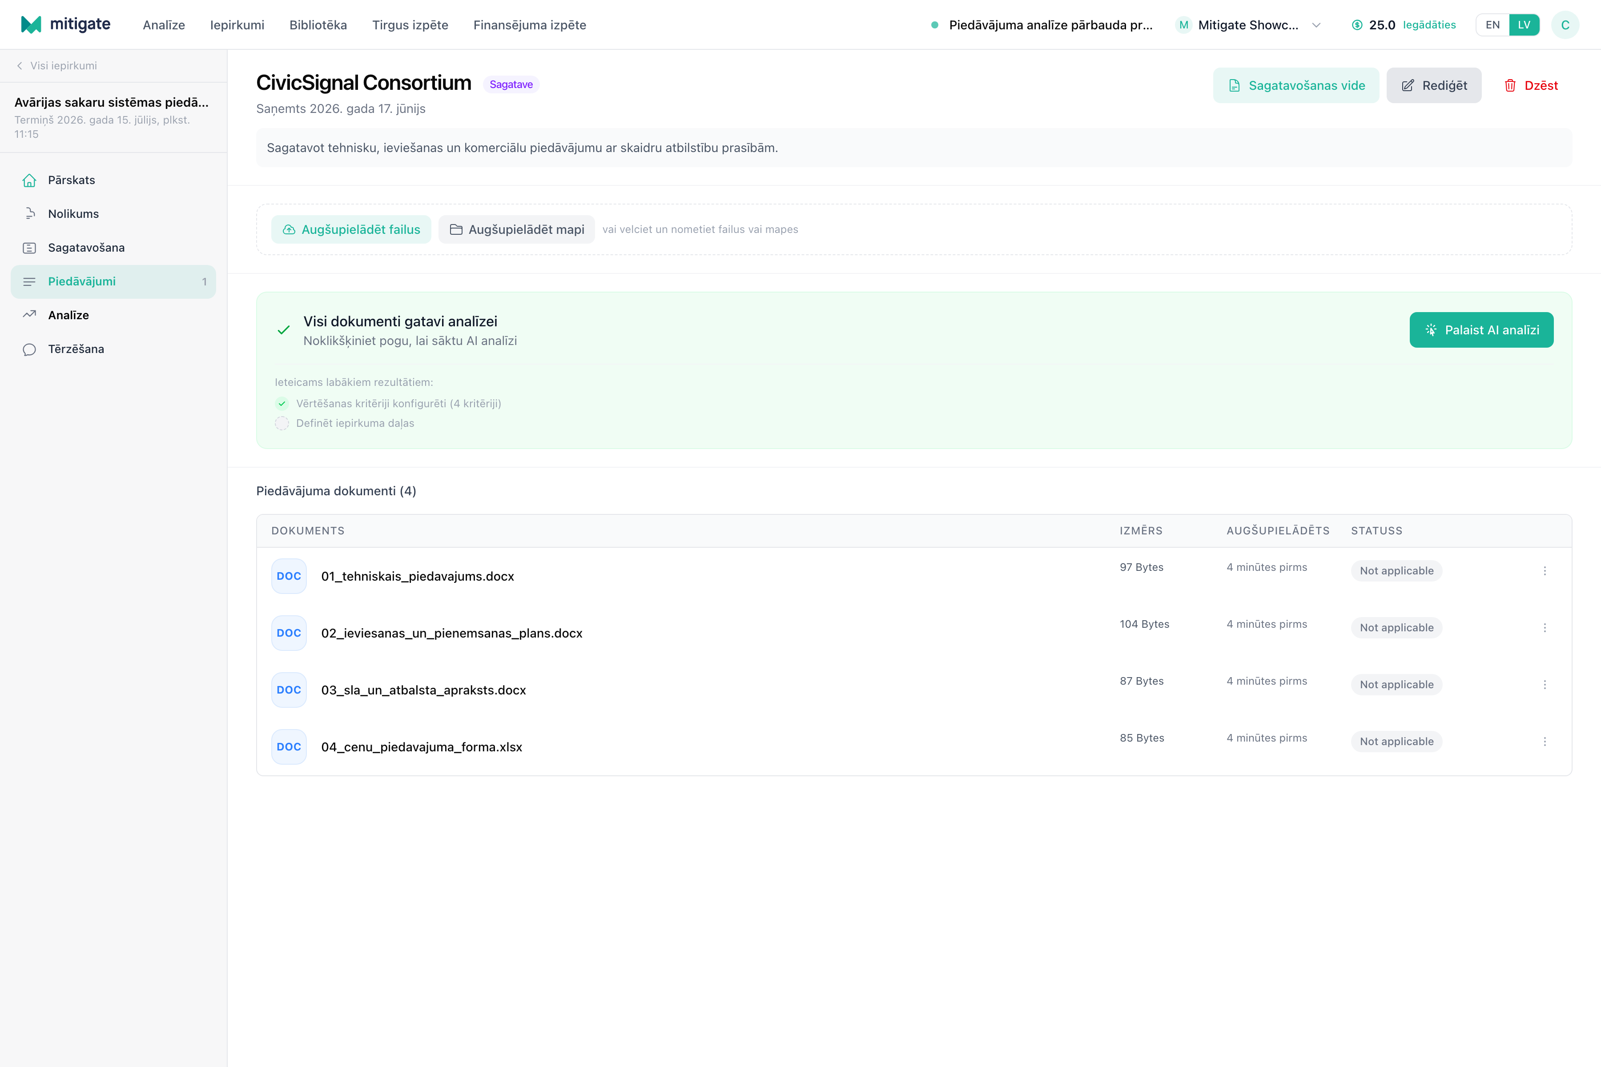
Task: Click the mitigate logo icon
Action: pos(31,24)
